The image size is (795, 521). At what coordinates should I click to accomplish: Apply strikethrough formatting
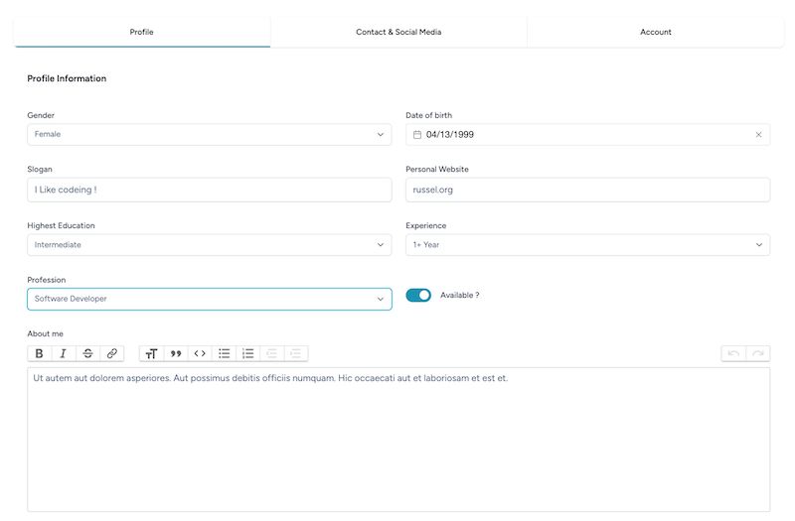point(87,353)
